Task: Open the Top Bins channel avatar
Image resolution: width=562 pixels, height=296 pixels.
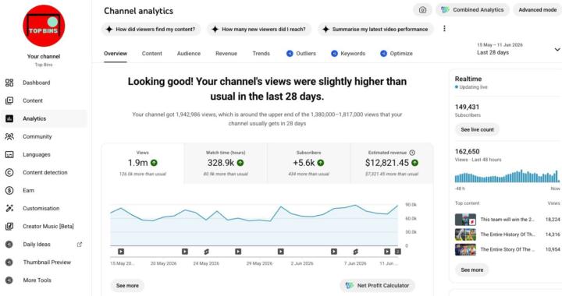Action: point(44,26)
